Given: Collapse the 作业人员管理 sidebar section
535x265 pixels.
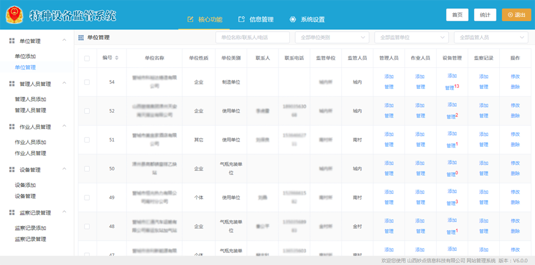Looking at the screenshot, I should tap(64, 126).
